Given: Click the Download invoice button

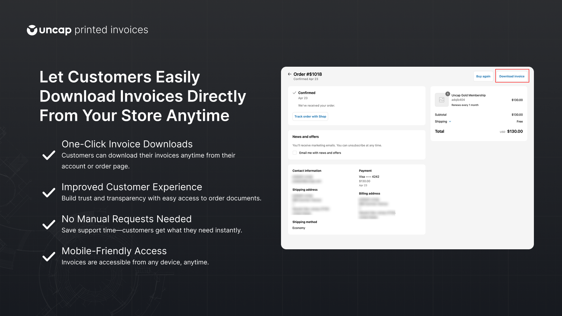Looking at the screenshot, I should point(512,76).
